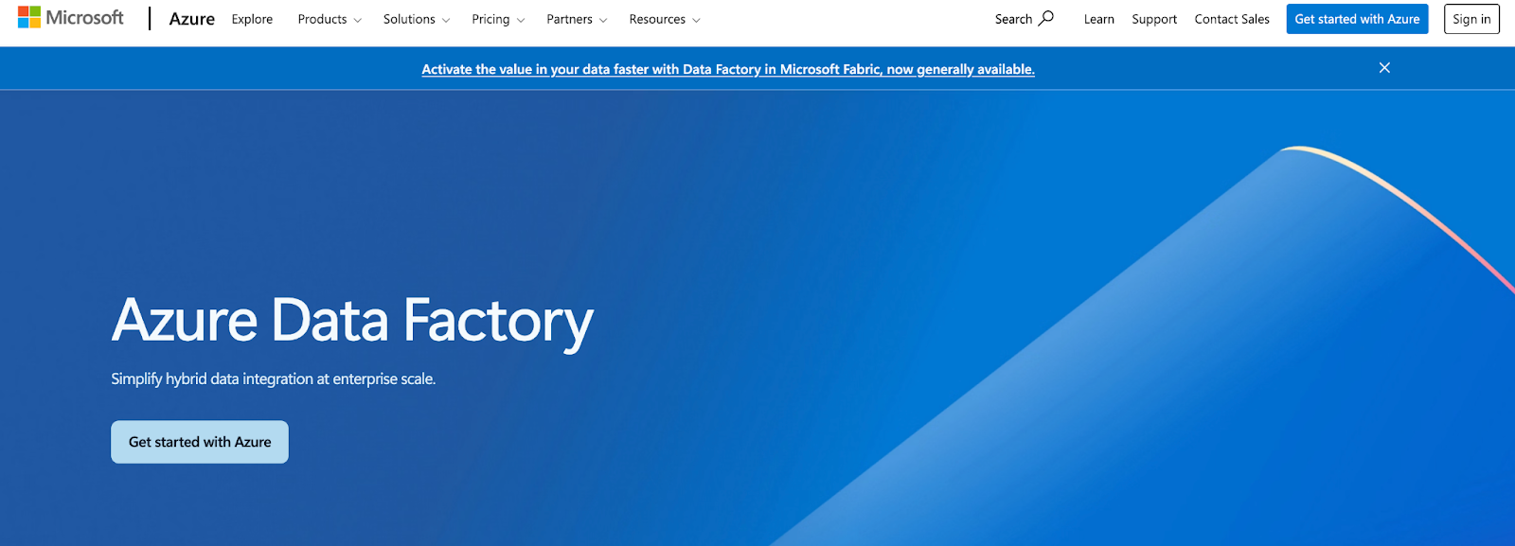Click the 'Simplify hybrid data integration' subtitle
This screenshot has width=1515, height=546.
tap(274, 379)
